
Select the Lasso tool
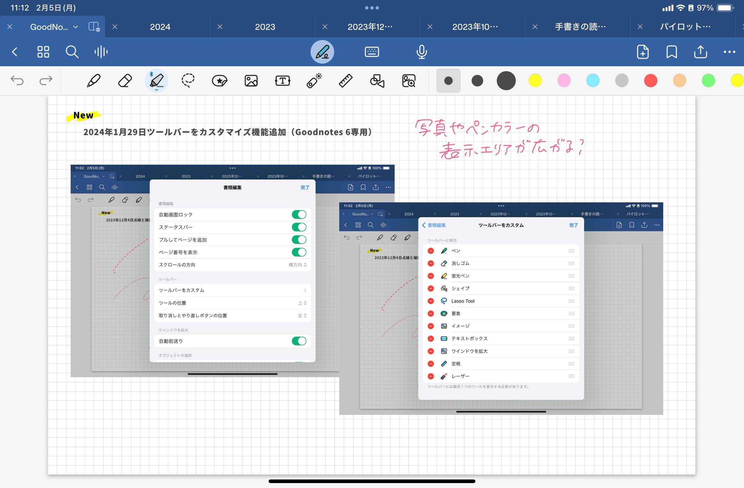[188, 81]
